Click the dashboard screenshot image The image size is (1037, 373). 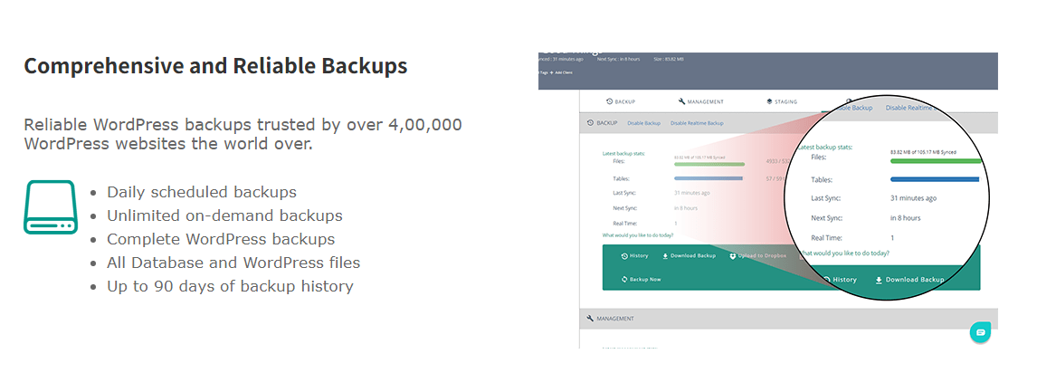pos(768,200)
